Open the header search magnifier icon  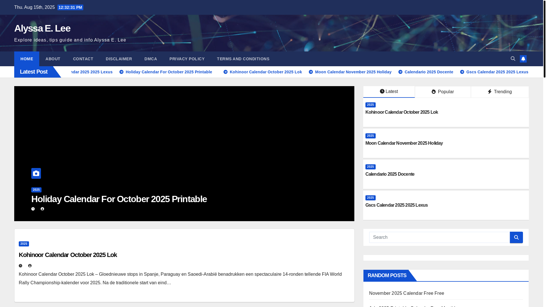click(x=513, y=59)
